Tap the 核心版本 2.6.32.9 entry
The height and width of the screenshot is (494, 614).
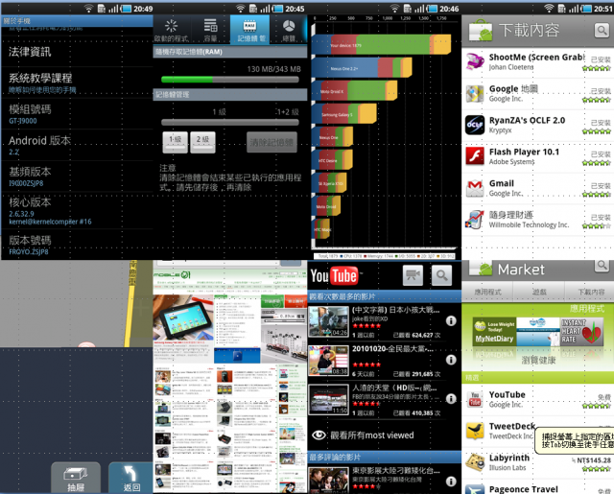[x=77, y=211]
